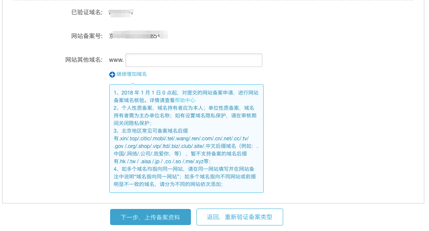Click the 网站其他域名 field label
429x231 pixels.
(84, 60)
